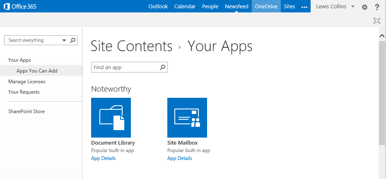Switch to OneDrive in the top bar
Viewport: 386px width, 179px height.
click(x=266, y=6)
